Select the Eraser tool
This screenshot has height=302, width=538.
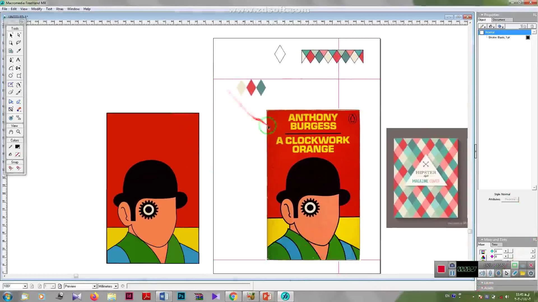pos(11,92)
